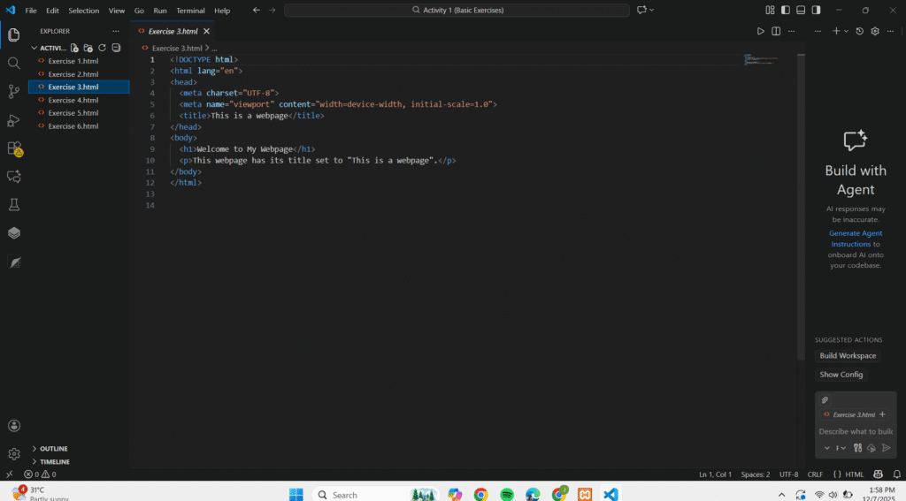Split the editor to the right
This screenshot has height=501, width=906.
[x=776, y=31]
